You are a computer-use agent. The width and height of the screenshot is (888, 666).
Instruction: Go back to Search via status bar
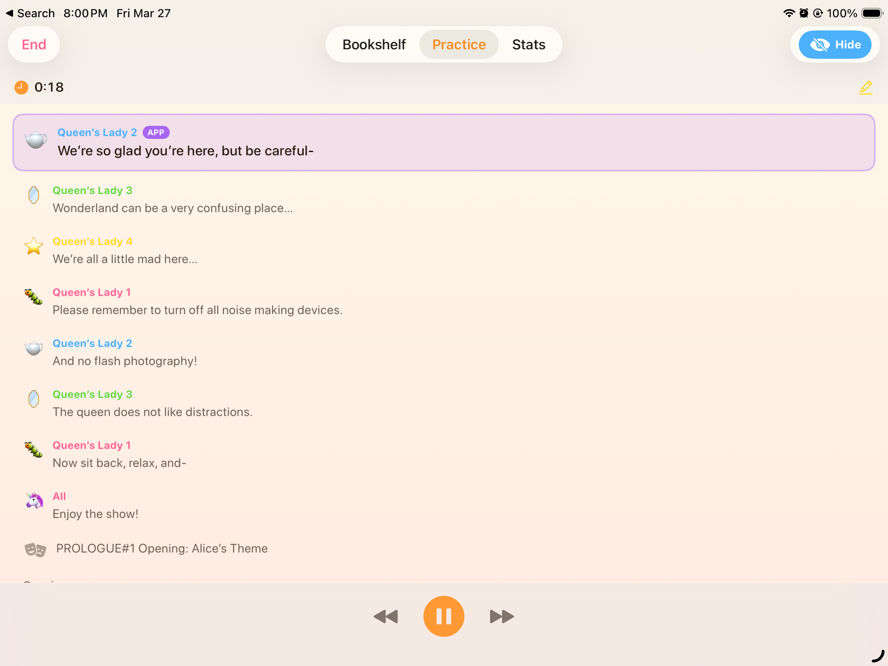[30, 13]
